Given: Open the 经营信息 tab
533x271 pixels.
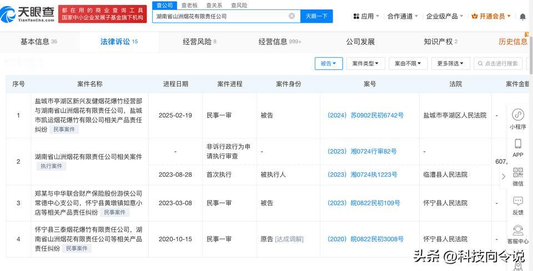Looking at the screenshot, I should click(x=279, y=42).
